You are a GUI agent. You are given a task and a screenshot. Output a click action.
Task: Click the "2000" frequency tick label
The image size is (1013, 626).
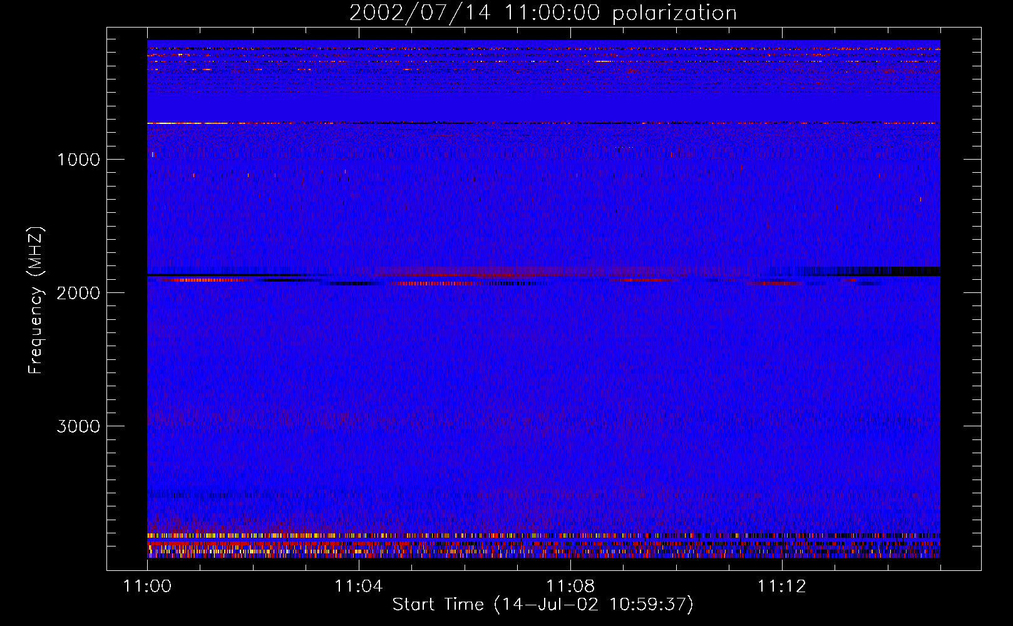point(78,293)
